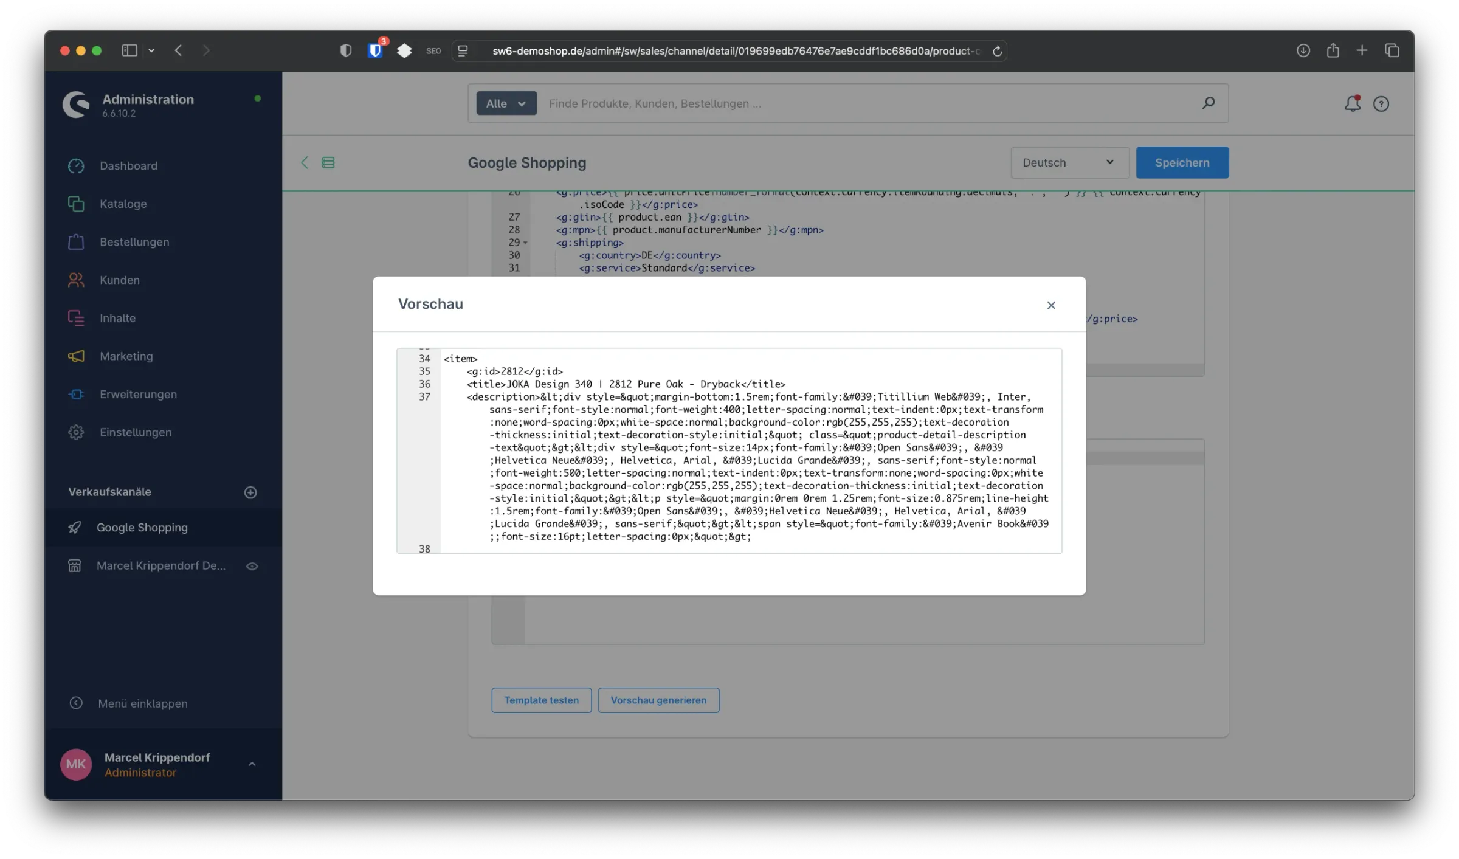Click the notification bell icon
This screenshot has width=1459, height=859.
coord(1351,104)
